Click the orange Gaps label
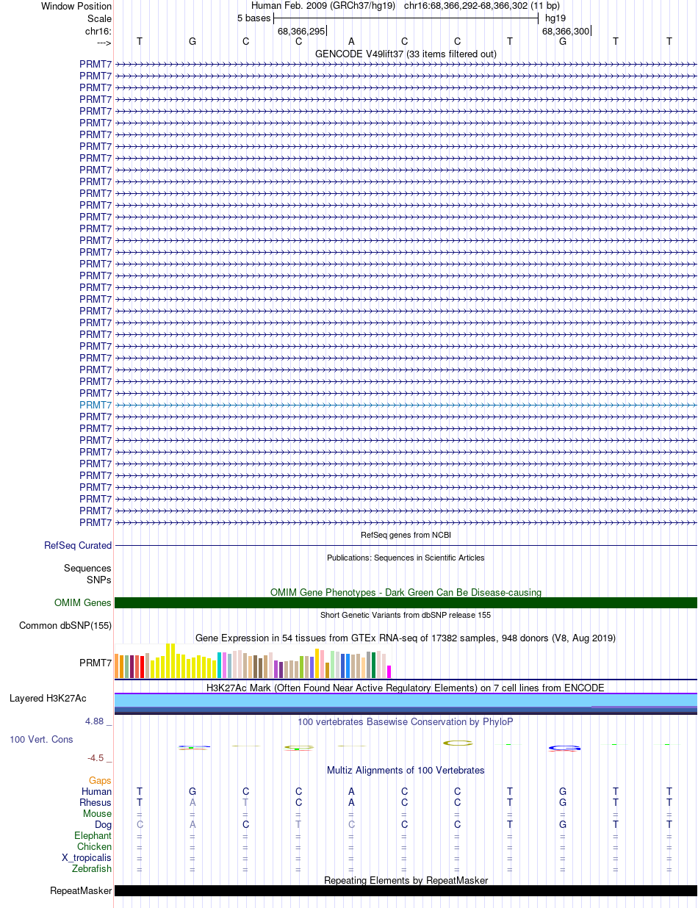The height and width of the screenshot is (908, 698). [101, 781]
